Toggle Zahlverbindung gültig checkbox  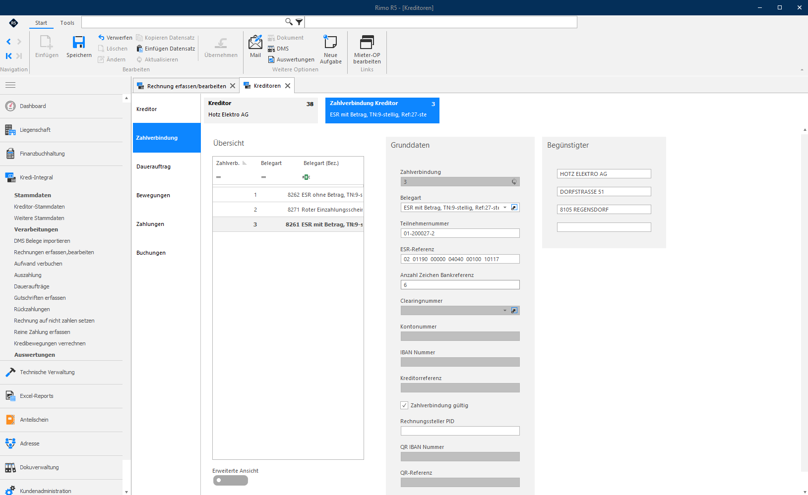pyautogui.click(x=404, y=405)
